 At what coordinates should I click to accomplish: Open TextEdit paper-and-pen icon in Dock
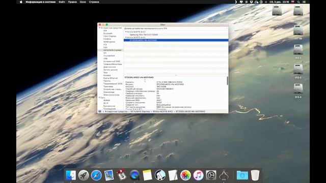[173, 175]
